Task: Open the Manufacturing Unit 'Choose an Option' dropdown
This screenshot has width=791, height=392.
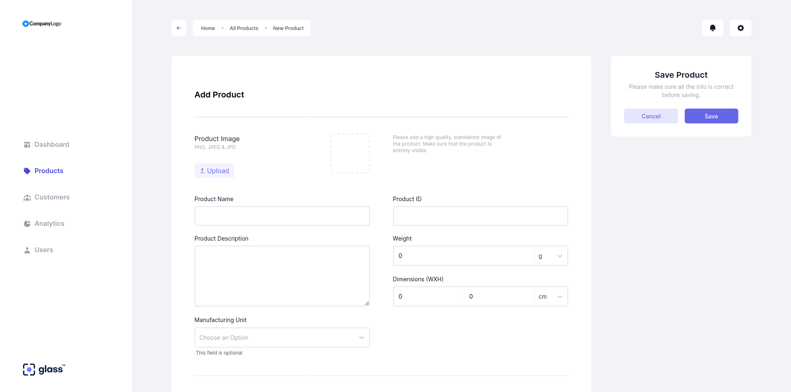Action: pos(282,337)
